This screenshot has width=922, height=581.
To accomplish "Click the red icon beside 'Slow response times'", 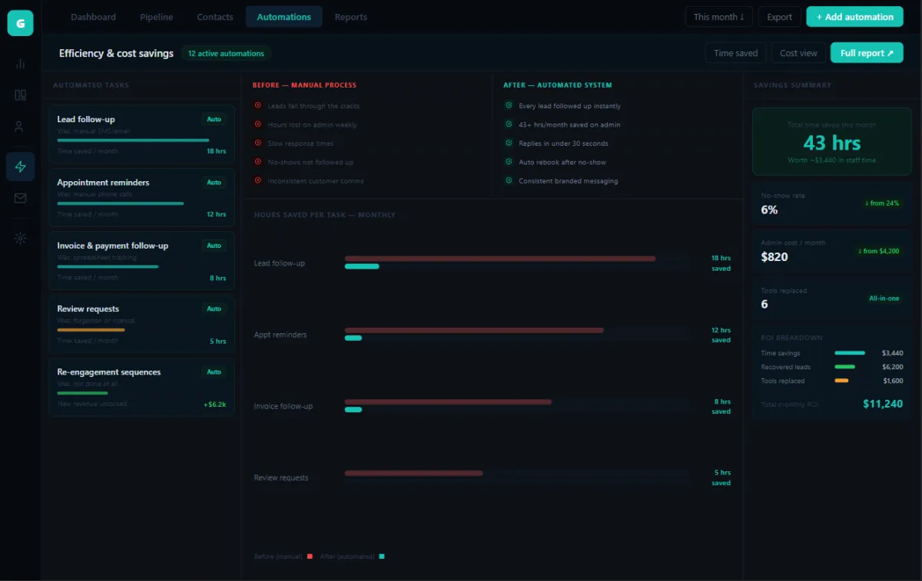I will pos(257,144).
